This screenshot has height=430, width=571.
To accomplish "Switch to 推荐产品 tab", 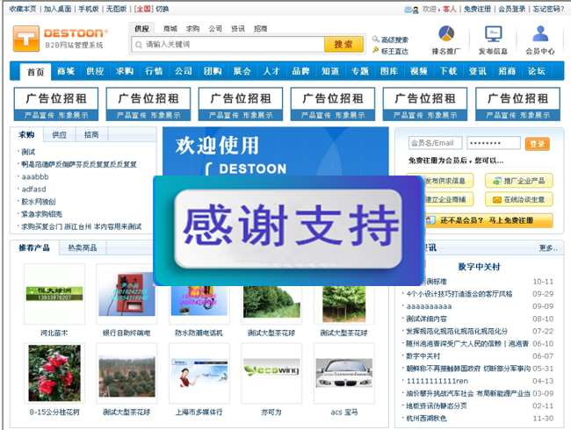I will coord(34,247).
